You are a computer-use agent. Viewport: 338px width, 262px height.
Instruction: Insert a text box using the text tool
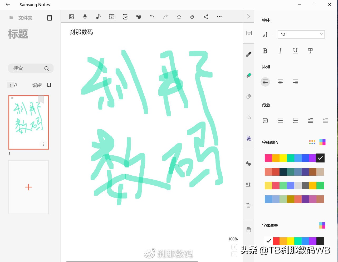pyautogui.click(x=112, y=17)
